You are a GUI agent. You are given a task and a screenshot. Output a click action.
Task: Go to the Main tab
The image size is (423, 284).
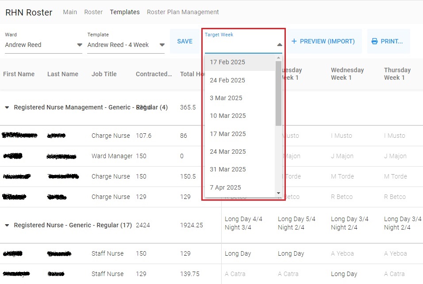pos(70,12)
